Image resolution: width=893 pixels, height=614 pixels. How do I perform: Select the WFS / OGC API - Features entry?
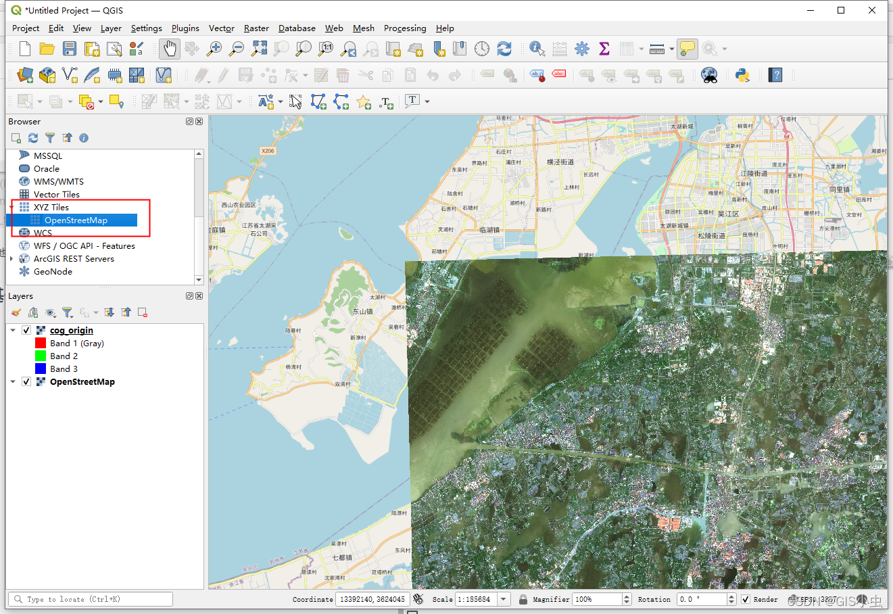pos(85,246)
